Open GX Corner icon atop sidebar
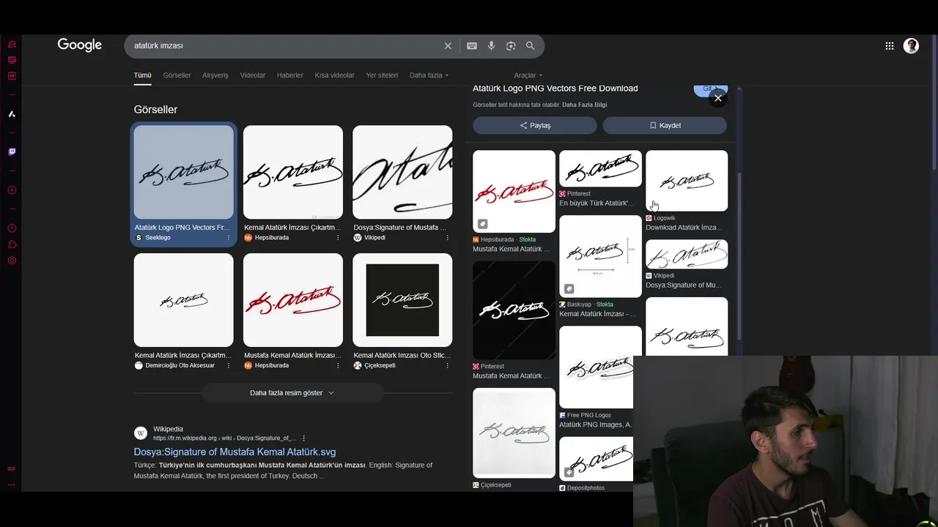The height and width of the screenshot is (527, 938). click(x=12, y=44)
